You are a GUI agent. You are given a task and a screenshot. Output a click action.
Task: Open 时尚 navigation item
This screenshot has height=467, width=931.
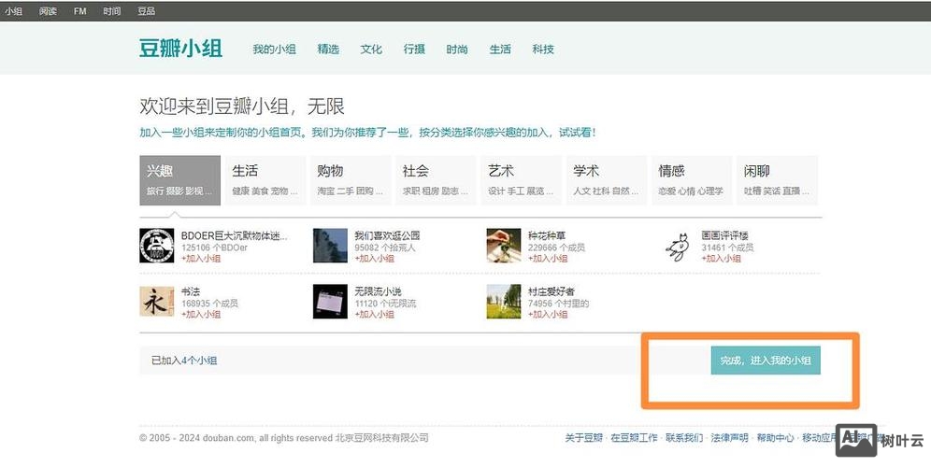(457, 50)
